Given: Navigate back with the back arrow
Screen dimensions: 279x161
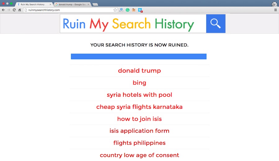Looking at the screenshot, I should (x=3, y=10).
